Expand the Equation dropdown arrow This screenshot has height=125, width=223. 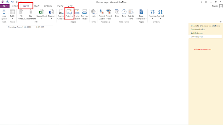click(x=153, y=19)
